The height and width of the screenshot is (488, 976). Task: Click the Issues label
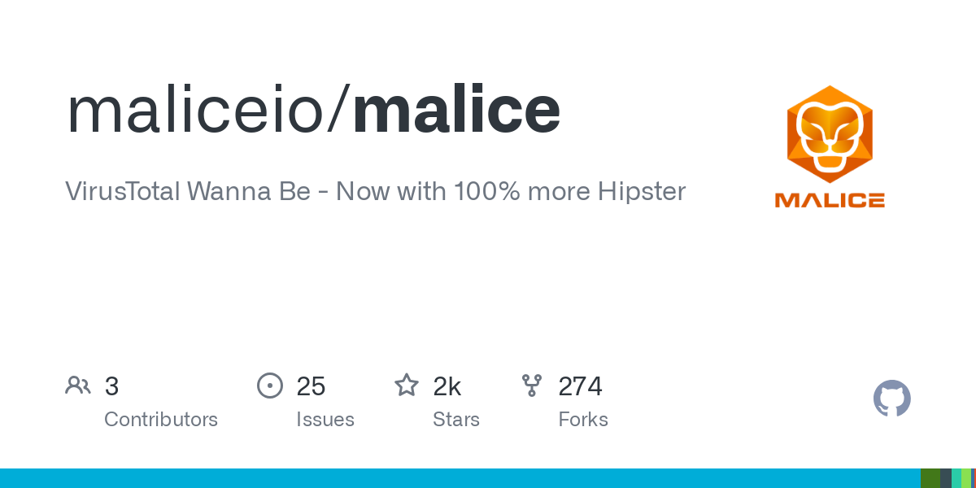(325, 420)
